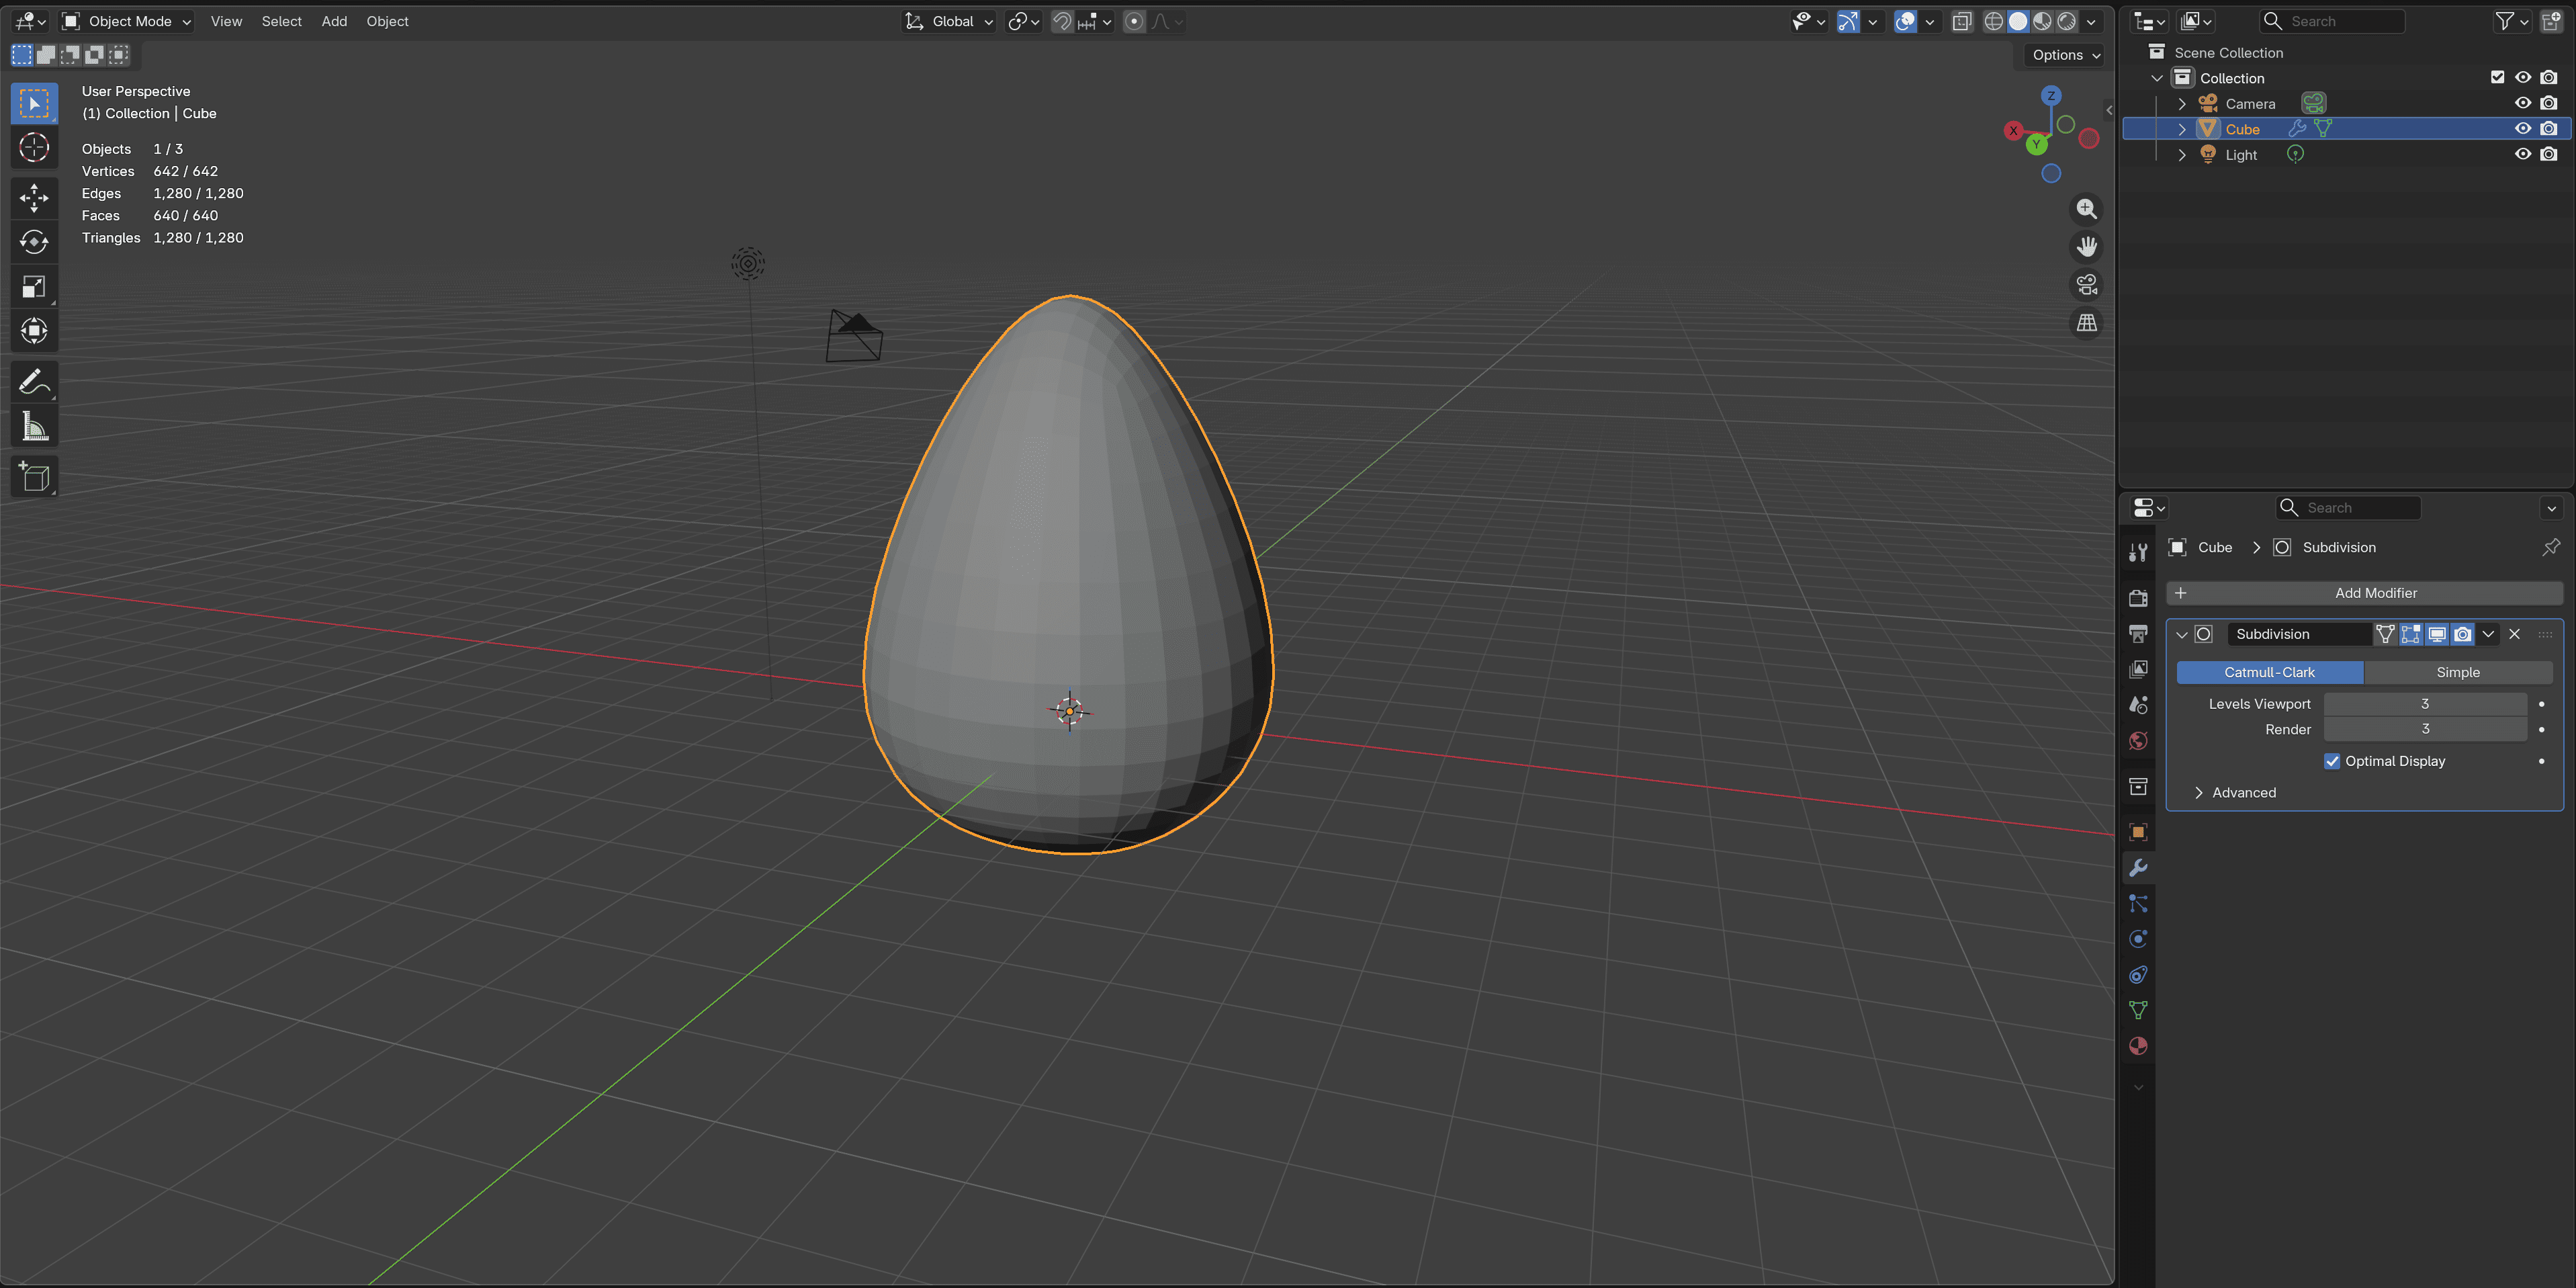Open the Add menu
2576x1288 pixels.
(x=334, y=21)
